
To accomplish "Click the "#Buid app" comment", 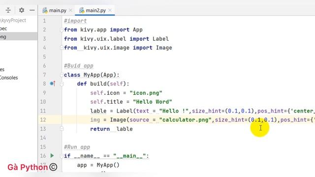I will click(x=79, y=66).
